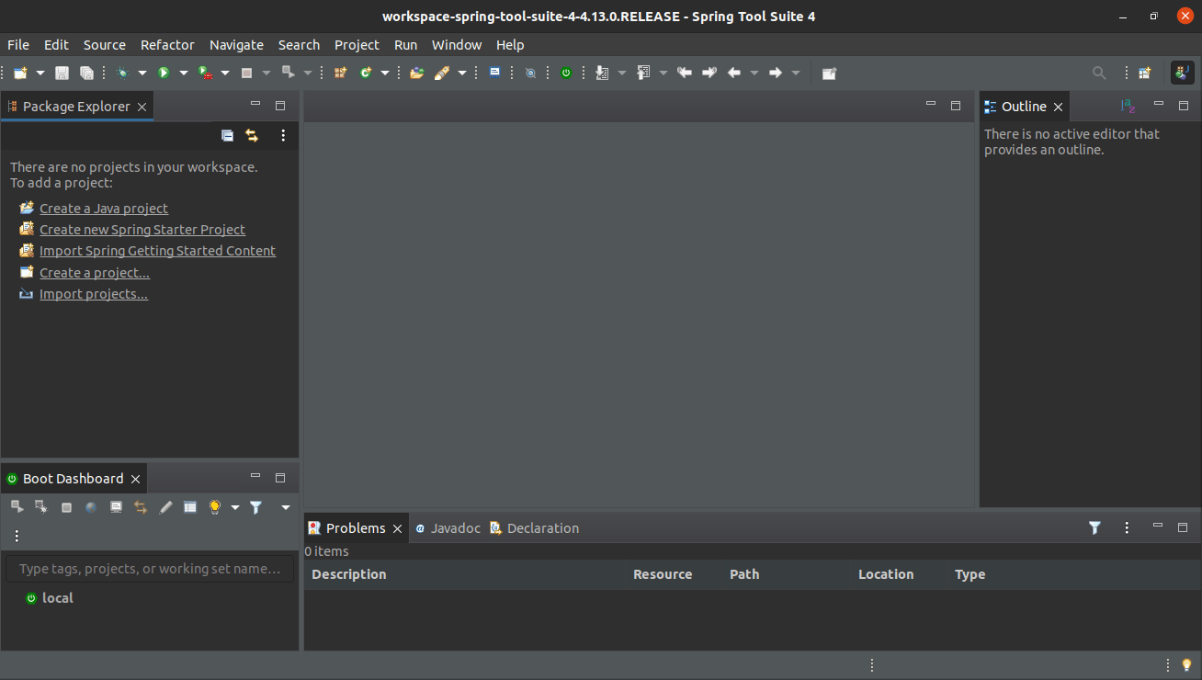The height and width of the screenshot is (680, 1202).
Task: Click Boot Dashboard three-dot overflow menu
Action: click(x=17, y=536)
